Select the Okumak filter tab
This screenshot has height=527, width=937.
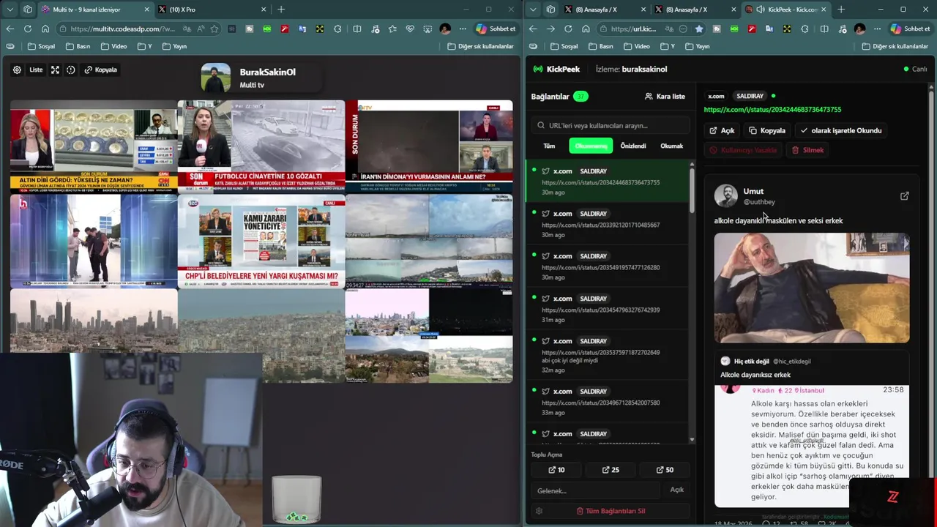point(671,146)
